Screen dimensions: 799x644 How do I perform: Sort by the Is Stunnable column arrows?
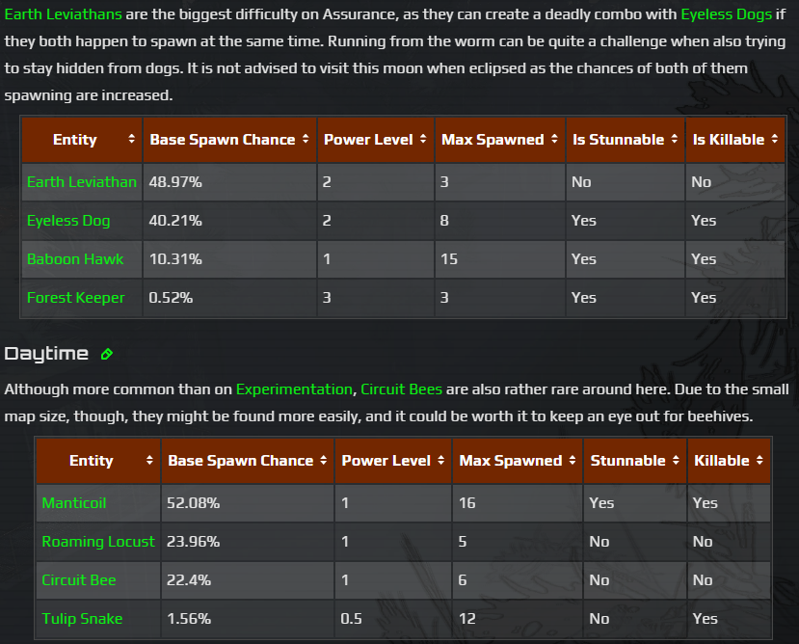pos(674,140)
